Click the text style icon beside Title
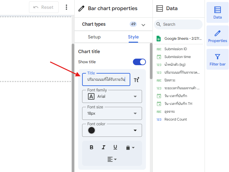 [x=136, y=80]
